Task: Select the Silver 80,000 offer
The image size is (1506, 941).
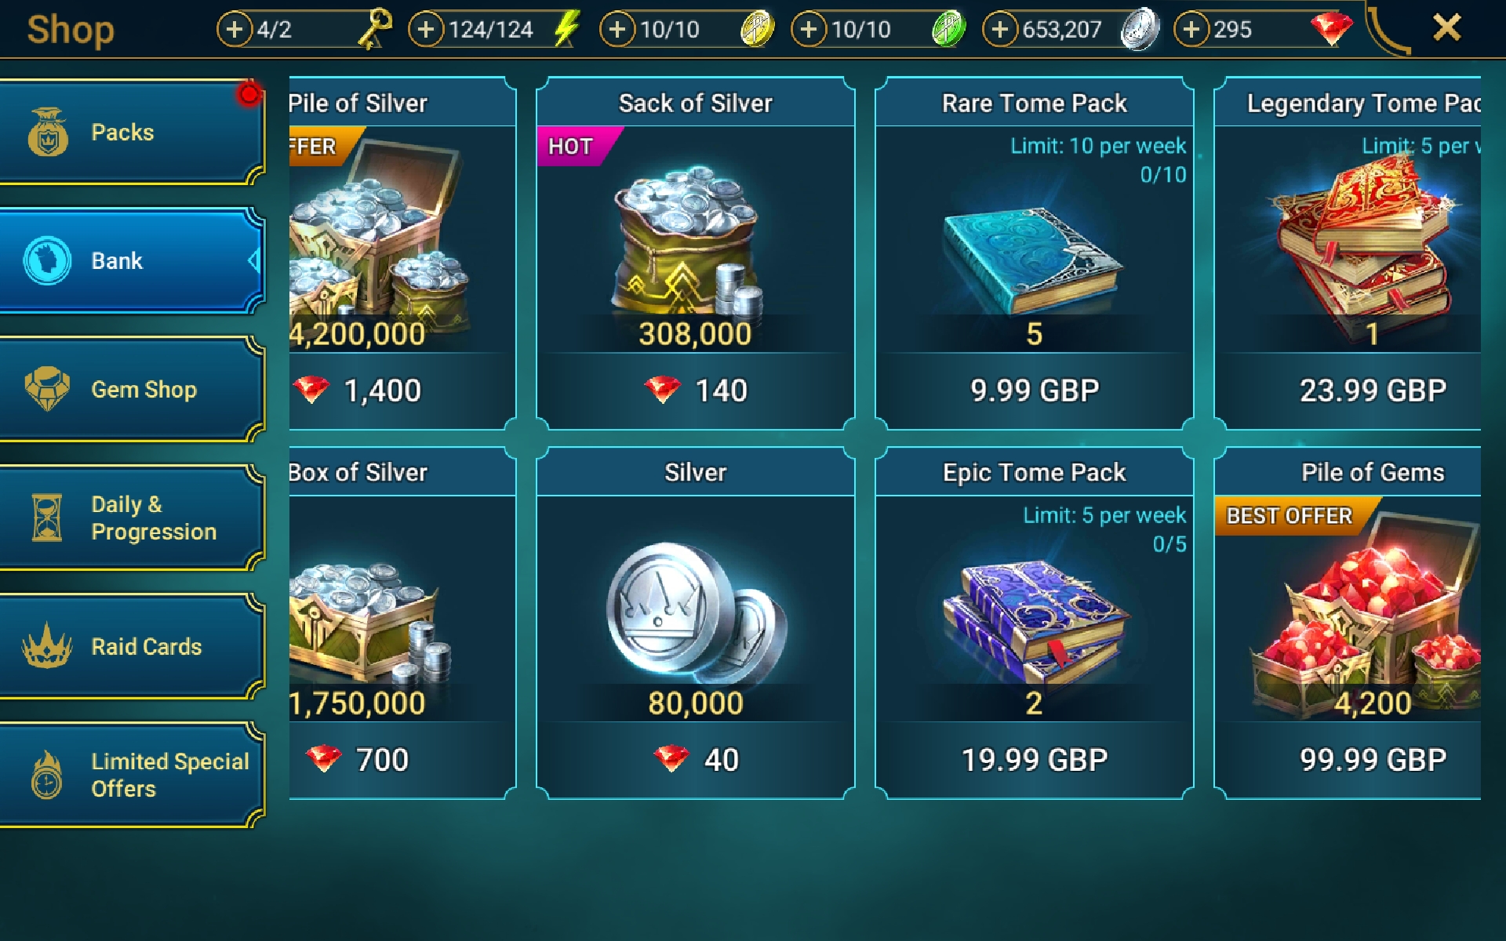Action: [696, 623]
